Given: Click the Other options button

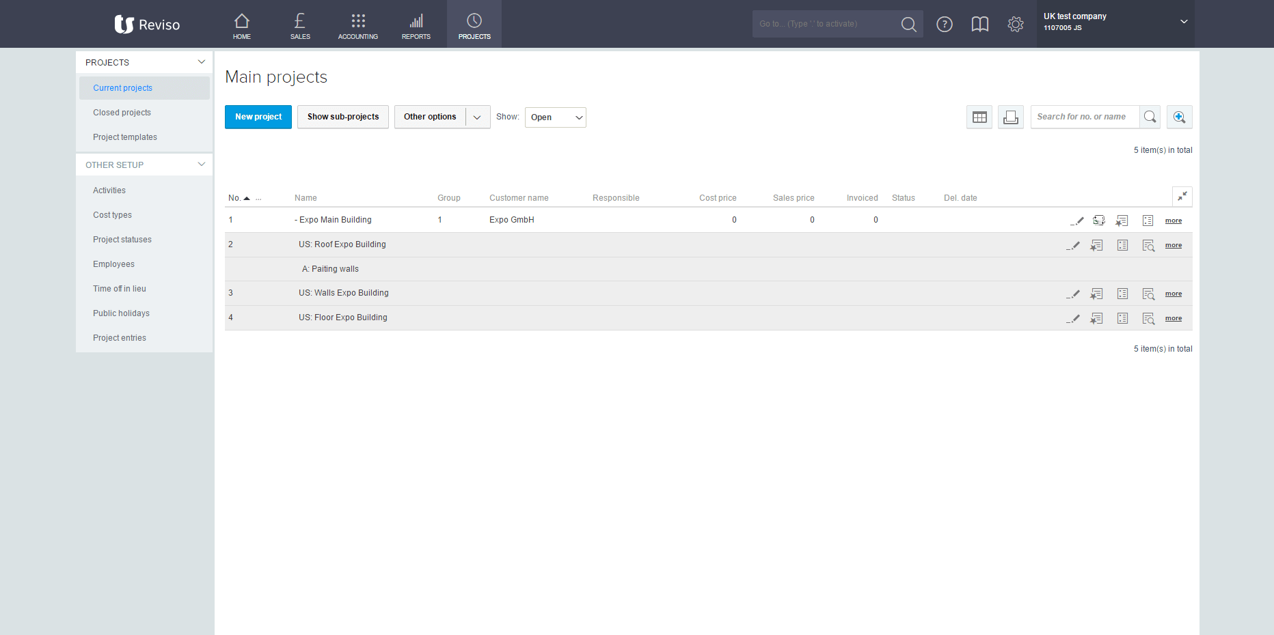Looking at the screenshot, I should (430, 117).
